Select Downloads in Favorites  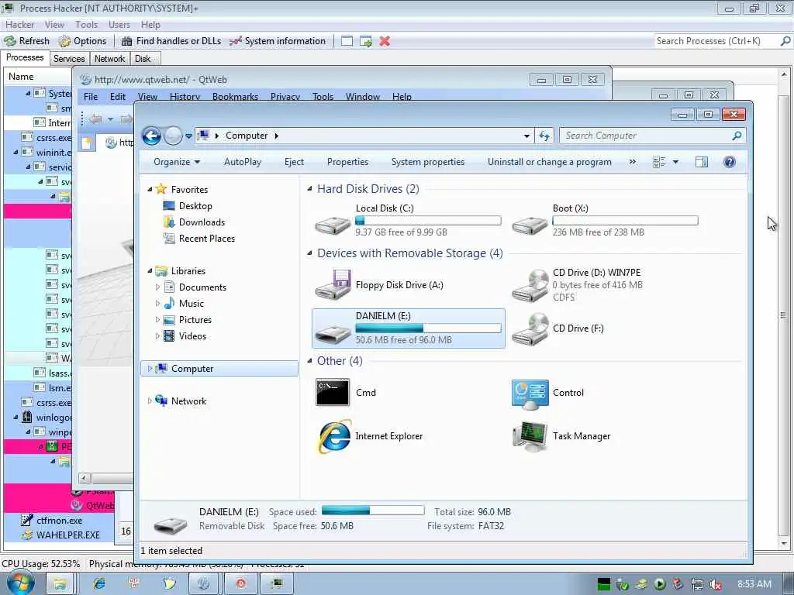(202, 222)
